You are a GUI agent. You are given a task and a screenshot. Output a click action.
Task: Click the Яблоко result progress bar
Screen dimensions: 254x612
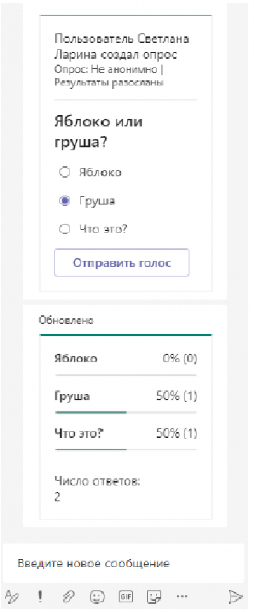126,374
